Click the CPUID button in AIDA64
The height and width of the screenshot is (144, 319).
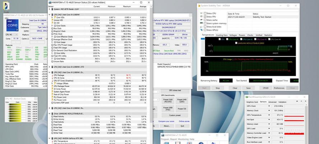pos(265,88)
